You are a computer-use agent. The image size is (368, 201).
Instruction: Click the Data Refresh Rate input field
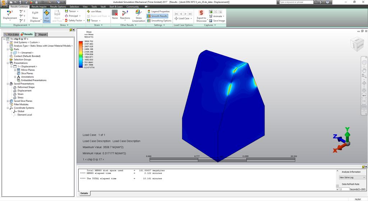[x=344, y=189]
